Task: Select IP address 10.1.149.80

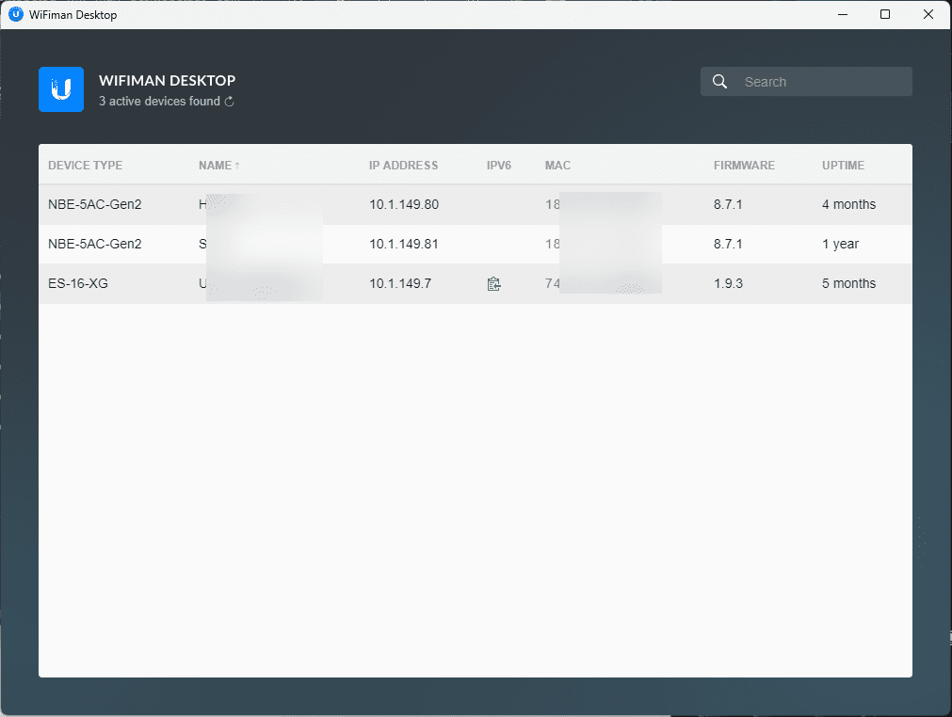Action: (x=404, y=204)
